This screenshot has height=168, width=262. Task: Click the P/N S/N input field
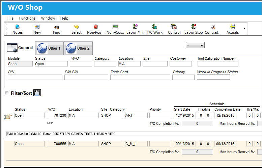[86, 77]
